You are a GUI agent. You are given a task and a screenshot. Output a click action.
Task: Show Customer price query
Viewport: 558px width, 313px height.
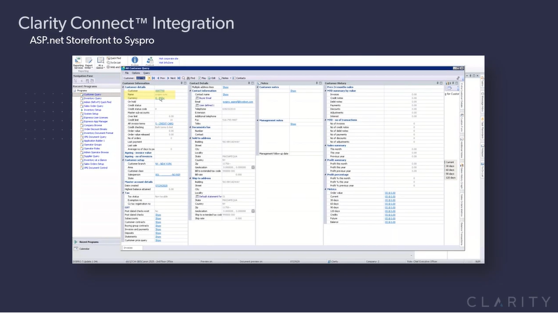click(158, 240)
